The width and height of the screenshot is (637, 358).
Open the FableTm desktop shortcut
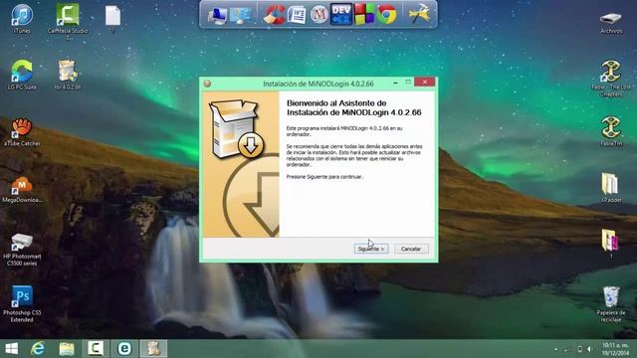(x=610, y=131)
